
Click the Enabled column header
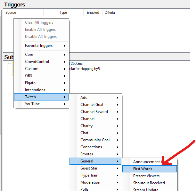[93, 13]
